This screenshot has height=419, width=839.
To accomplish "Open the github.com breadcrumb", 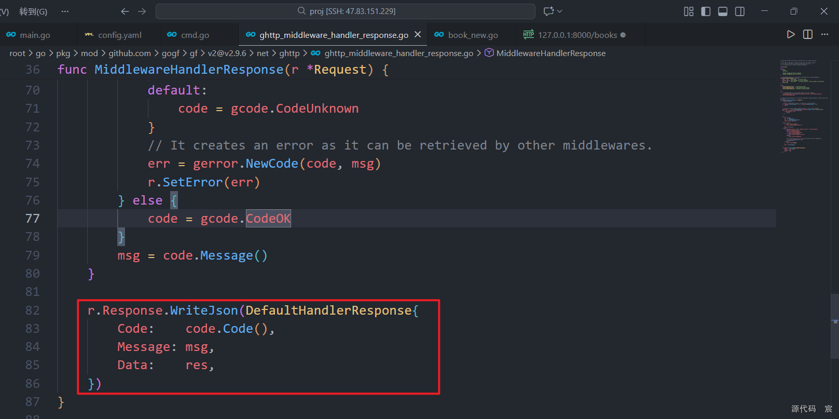I will (130, 53).
